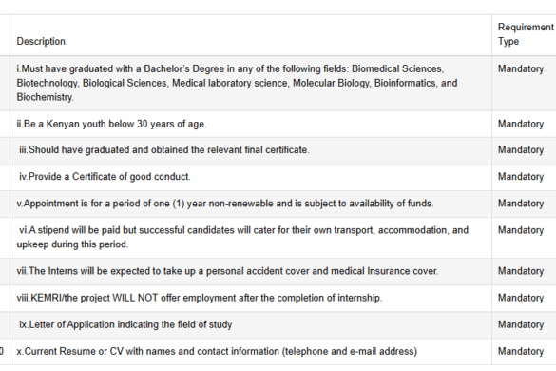The width and height of the screenshot is (556, 371).
Task: Click the relevant final certificate requirement
Action: [x=164, y=149]
